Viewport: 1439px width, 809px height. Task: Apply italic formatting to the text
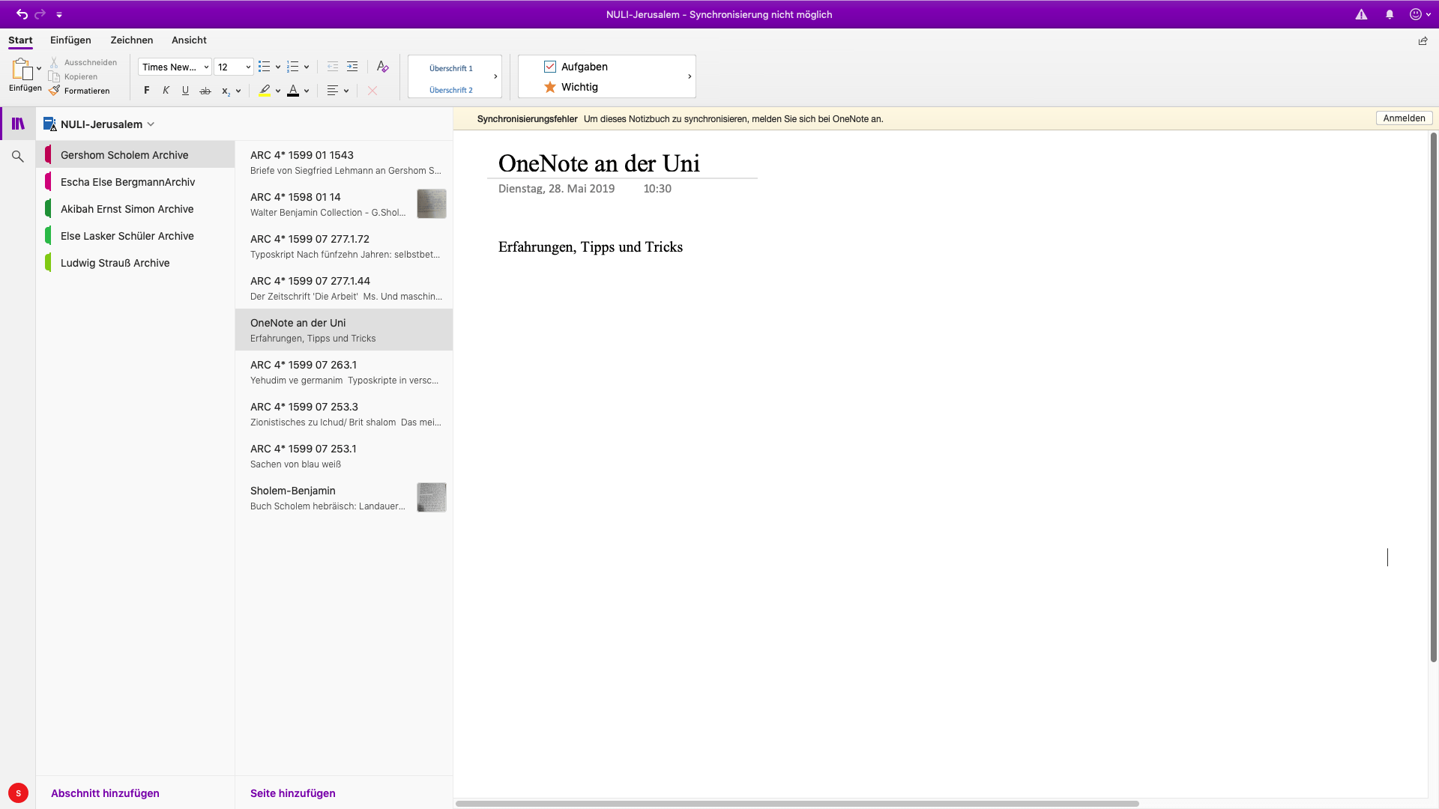pyautogui.click(x=166, y=91)
